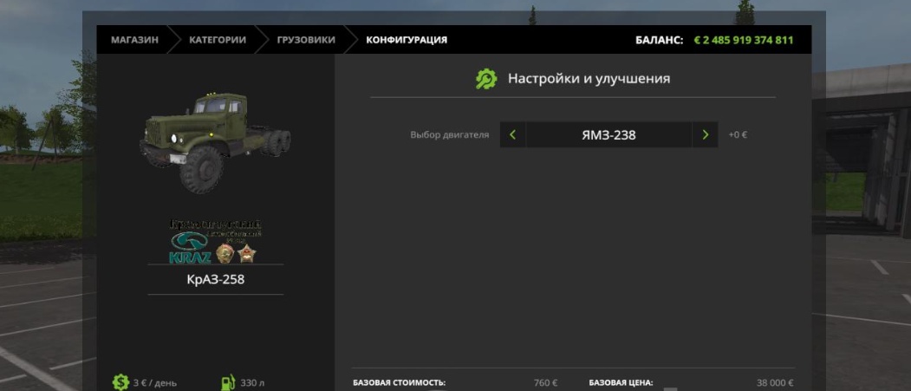
Task: Click the balance amount in euros
Action: (x=743, y=40)
